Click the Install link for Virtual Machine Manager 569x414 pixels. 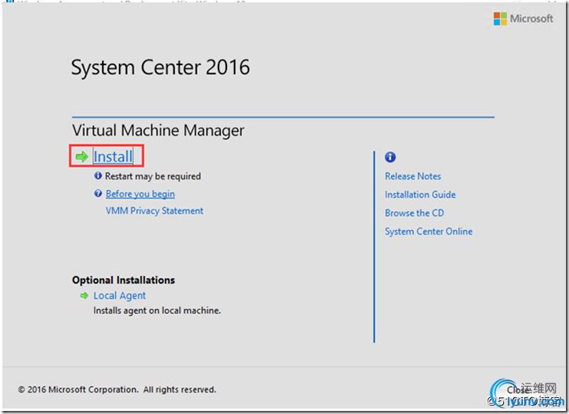tap(113, 156)
